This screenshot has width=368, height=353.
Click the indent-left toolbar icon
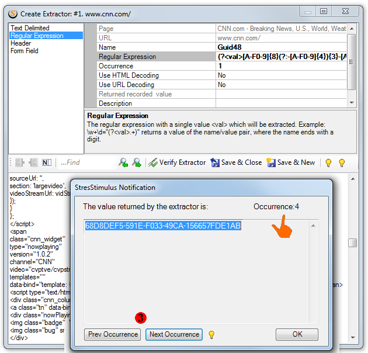point(33,162)
